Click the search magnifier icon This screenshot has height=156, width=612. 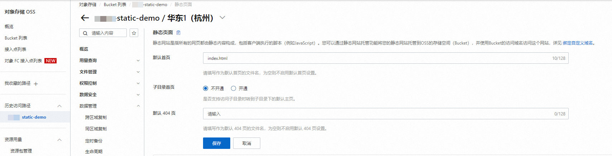(x=85, y=33)
